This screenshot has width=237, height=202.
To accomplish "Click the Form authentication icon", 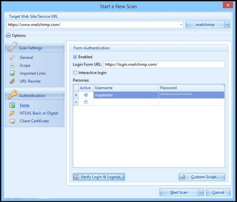I will pyautogui.click(x=12, y=105).
